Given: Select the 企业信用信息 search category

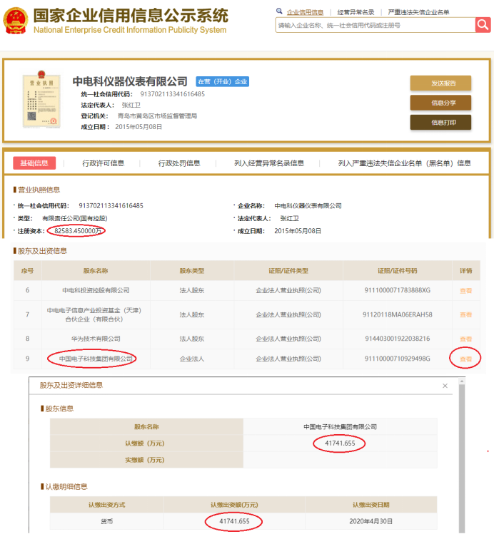Looking at the screenshot, I should point(305,12).
